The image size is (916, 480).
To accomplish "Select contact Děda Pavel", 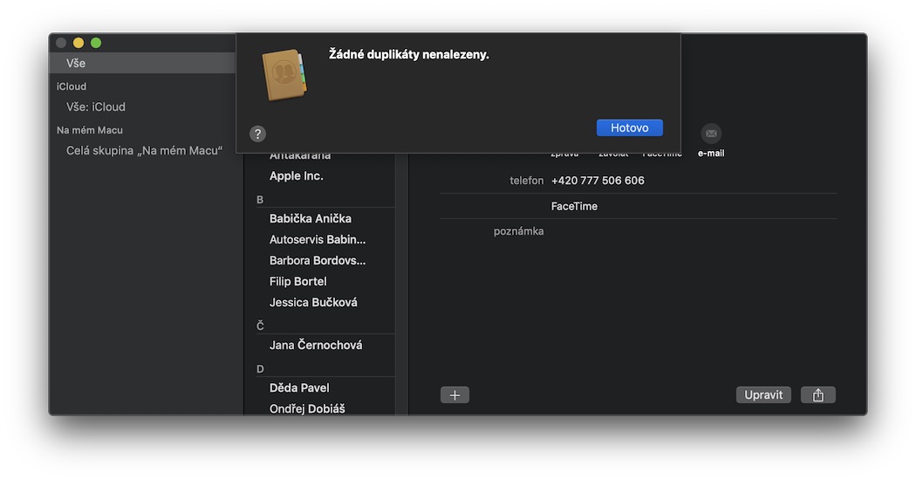I will coord(299,388).
